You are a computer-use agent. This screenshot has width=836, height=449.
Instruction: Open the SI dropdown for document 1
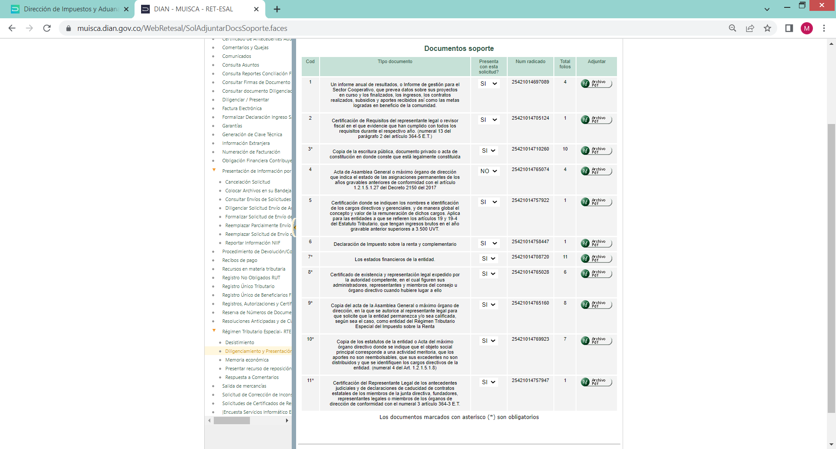click(489, 84)
